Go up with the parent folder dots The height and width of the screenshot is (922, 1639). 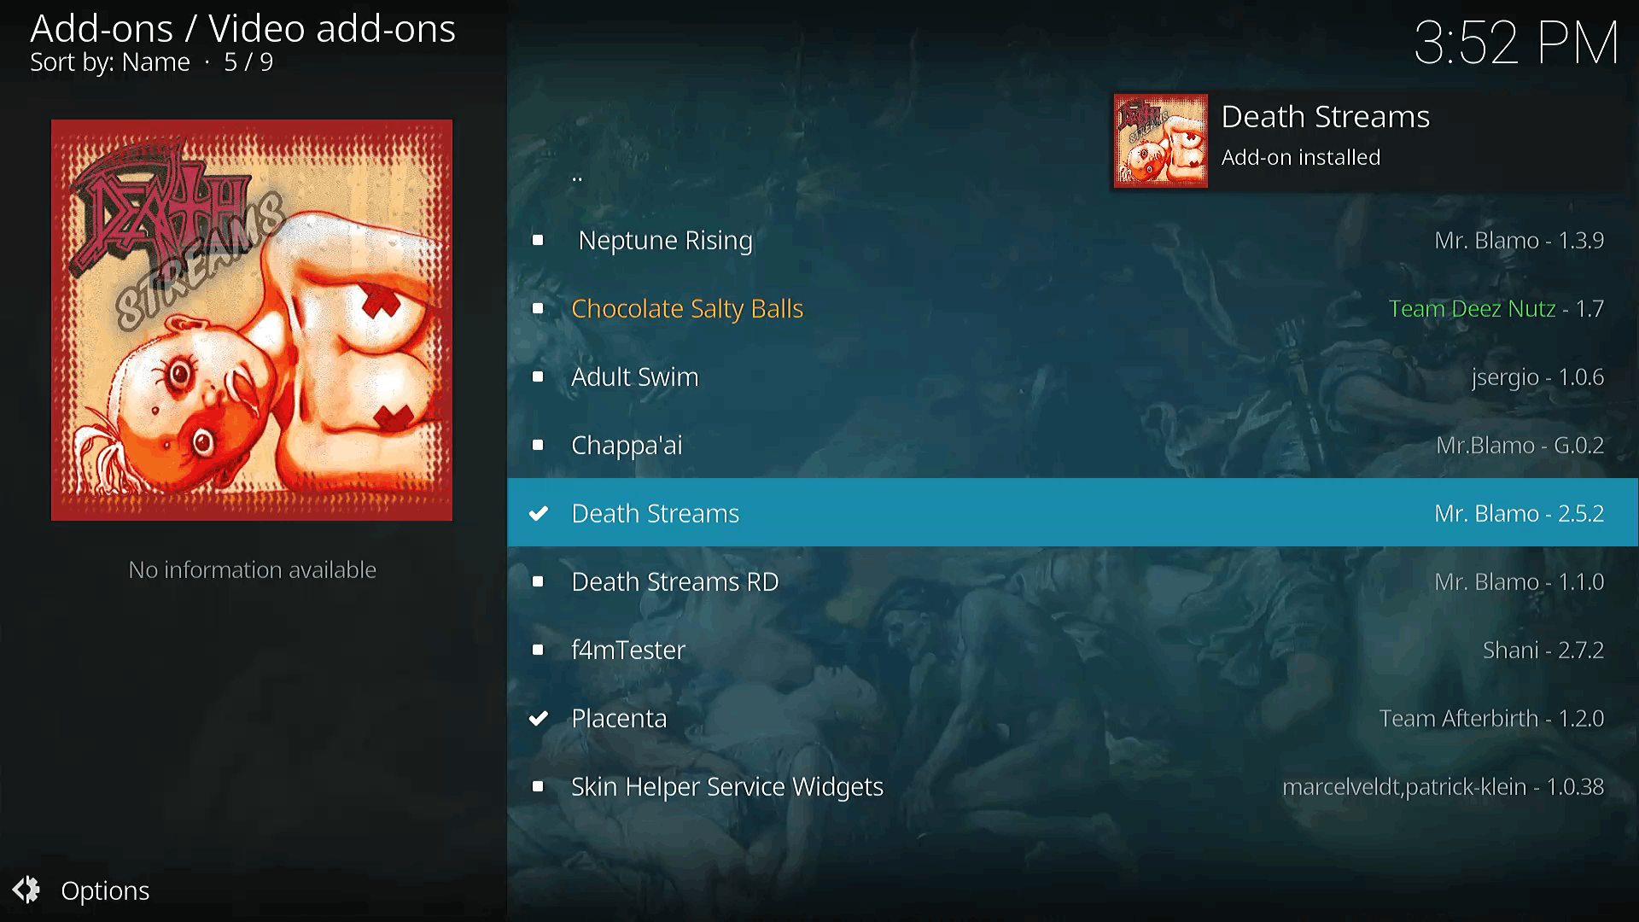578,178
